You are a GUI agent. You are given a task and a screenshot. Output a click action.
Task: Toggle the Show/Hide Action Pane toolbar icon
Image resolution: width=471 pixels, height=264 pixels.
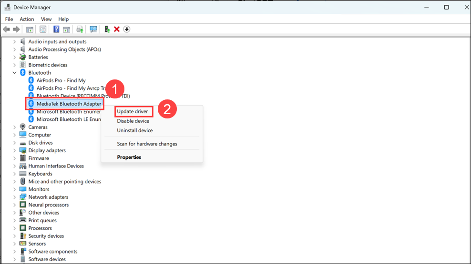point(66,29)
